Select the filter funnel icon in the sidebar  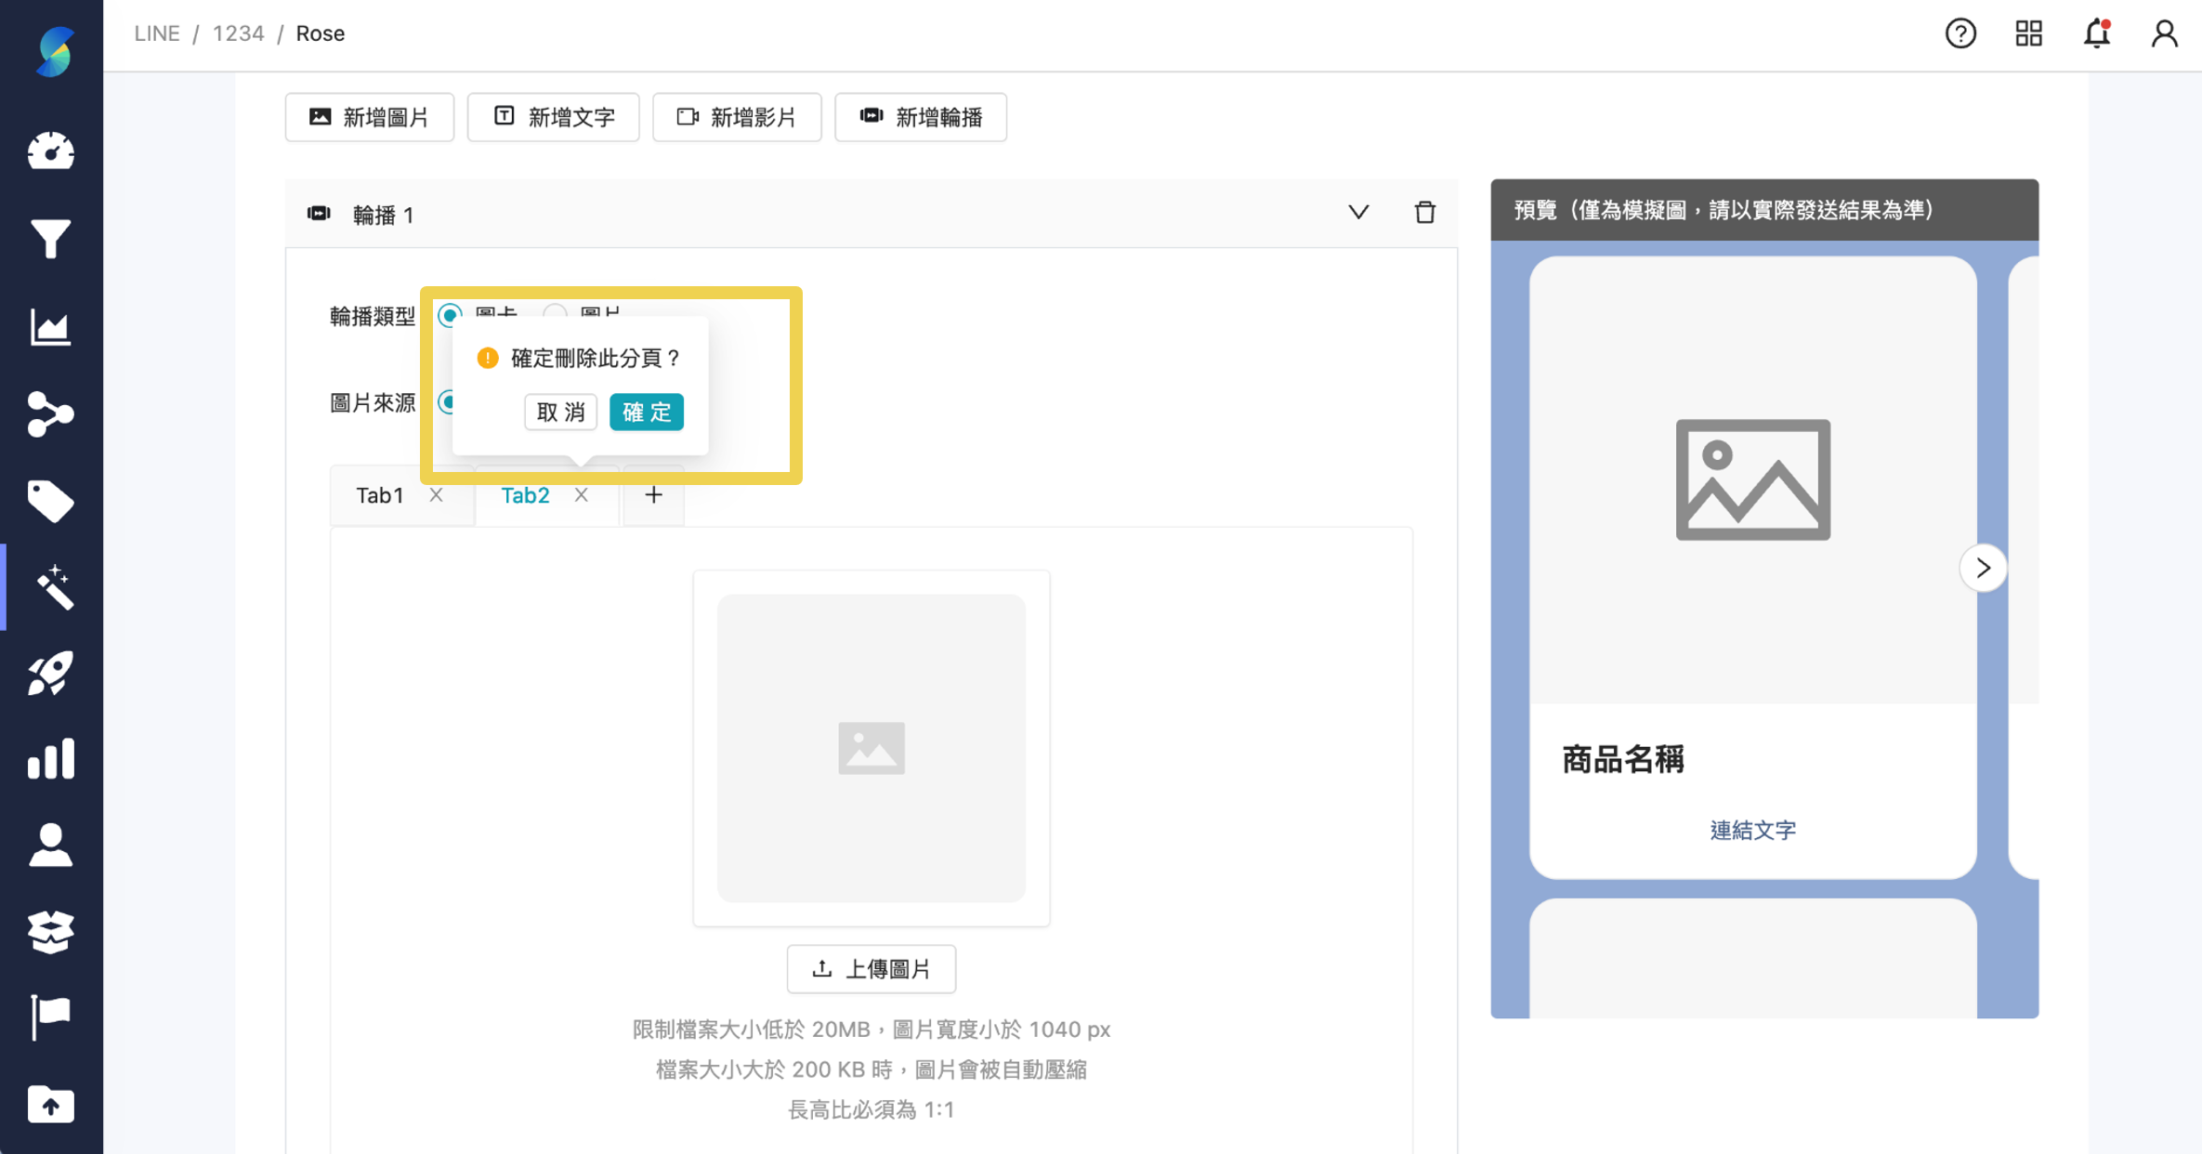tap(51, 239)
